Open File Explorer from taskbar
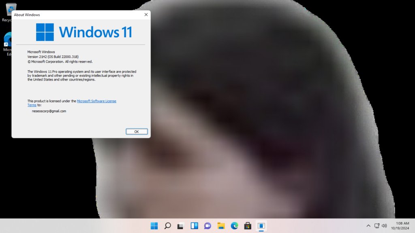415x233 pixels. point(221,226)
